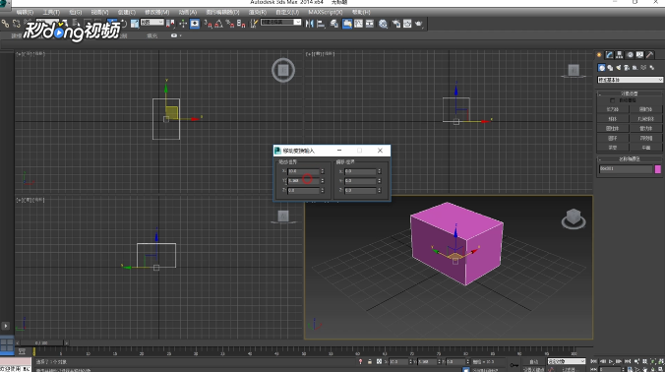Click the 茶壶 teapot button
The height and width of the screenshot is (372, 665).
(613, 148)
